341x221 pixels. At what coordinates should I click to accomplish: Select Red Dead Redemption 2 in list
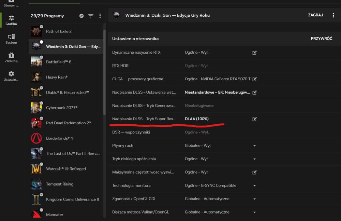[68, 123]
